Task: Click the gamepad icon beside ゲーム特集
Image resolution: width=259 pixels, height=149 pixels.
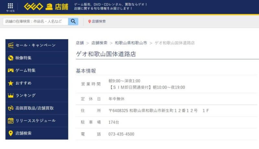Action: point(11,70)
